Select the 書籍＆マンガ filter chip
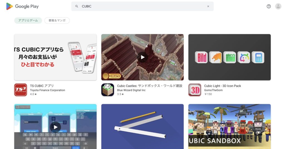Image resolution: width=285 pixels, height=149 pixels. (57, 21)
